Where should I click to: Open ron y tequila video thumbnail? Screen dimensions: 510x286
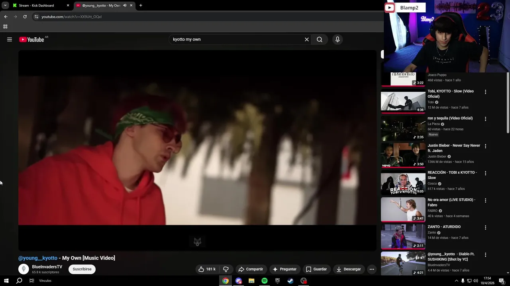(x=403, y=128)
